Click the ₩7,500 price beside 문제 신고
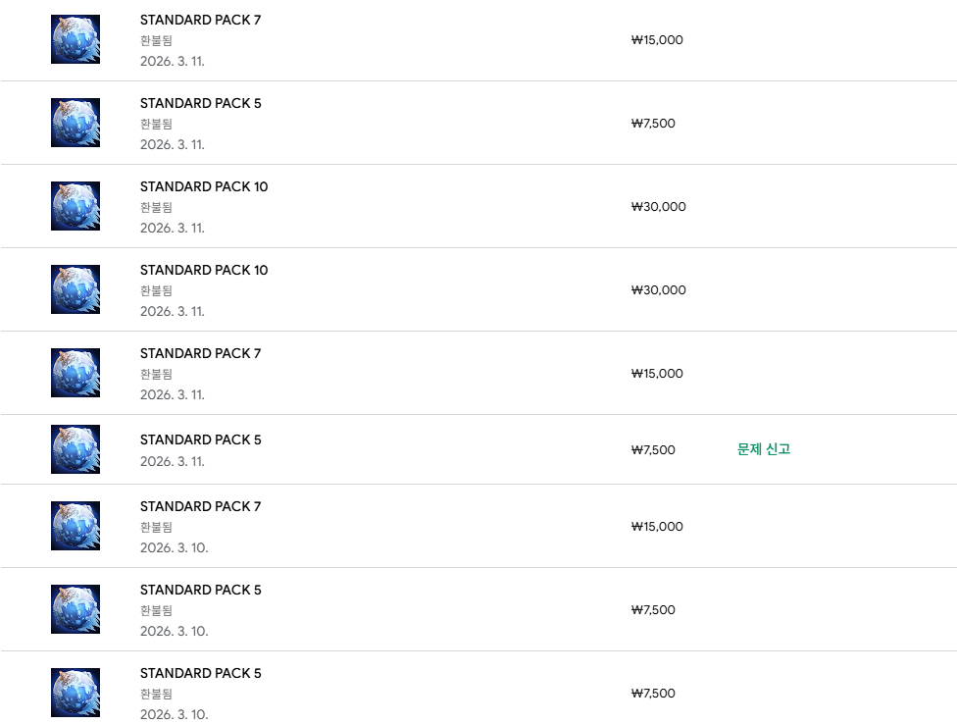The image size is (957, 724). click(653, 450)
